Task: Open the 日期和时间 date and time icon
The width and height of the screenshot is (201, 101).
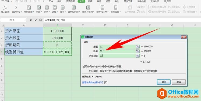Action: click(74, 8)
